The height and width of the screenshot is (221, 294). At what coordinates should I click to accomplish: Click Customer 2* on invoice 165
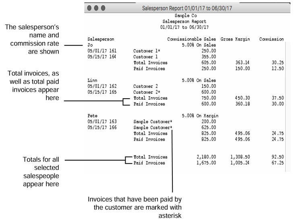146,92
